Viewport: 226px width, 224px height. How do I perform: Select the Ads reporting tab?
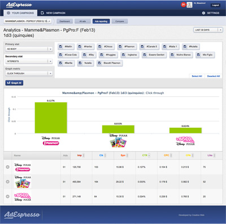101,21
